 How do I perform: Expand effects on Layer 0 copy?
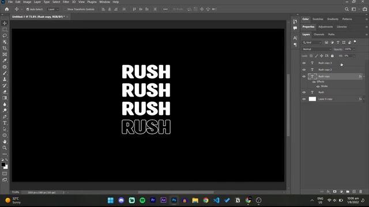click(364, 99)
